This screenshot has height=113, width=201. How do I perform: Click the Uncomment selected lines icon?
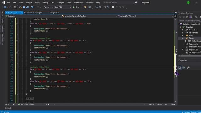coord(108,7)
